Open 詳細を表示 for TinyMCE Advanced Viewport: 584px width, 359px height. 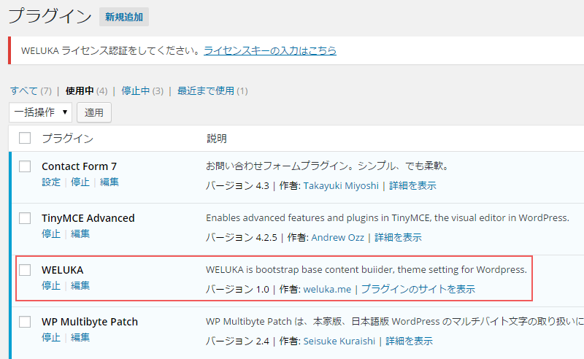pyautogui.click(x=398, y=237)
